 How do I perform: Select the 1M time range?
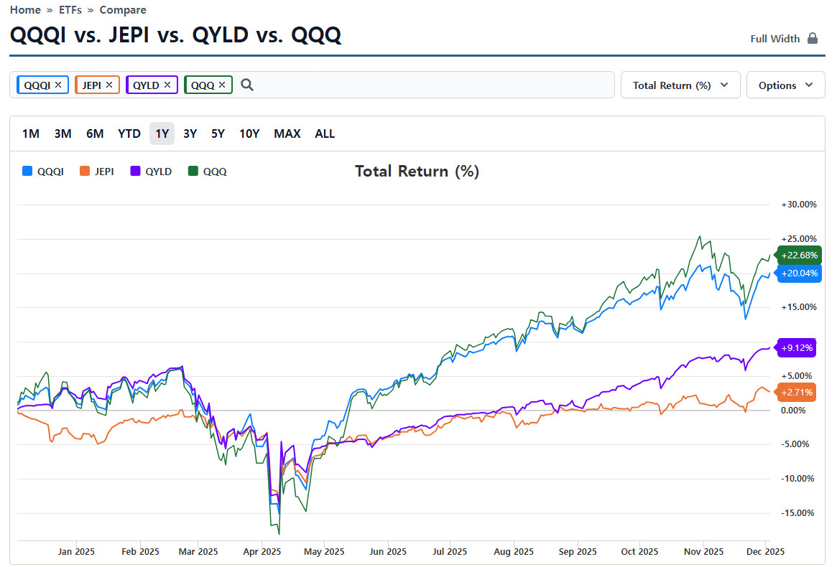coord(31,133)
